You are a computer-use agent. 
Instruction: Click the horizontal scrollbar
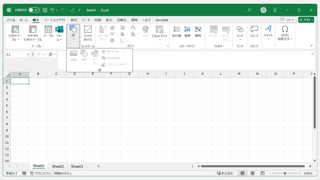click(252, 166)
